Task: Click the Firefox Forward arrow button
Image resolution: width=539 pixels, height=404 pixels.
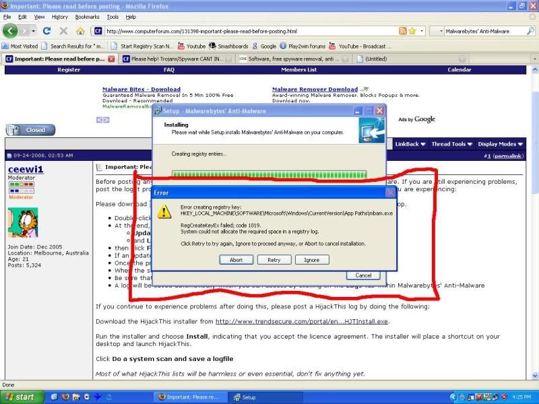Action: (24, 31)
